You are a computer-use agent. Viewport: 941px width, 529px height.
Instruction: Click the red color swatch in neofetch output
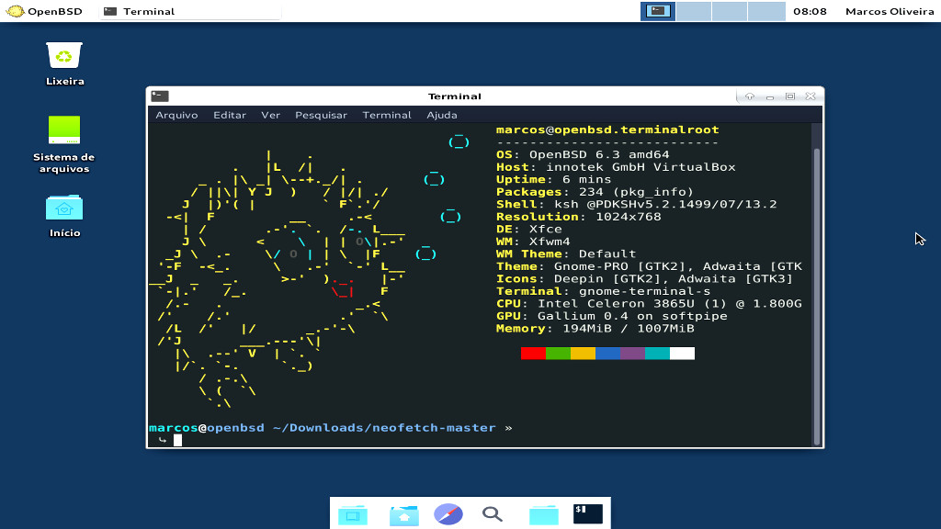(x=531, y=352)
